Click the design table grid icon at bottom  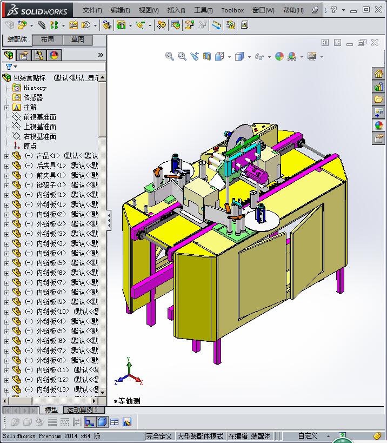pos(115,422)
